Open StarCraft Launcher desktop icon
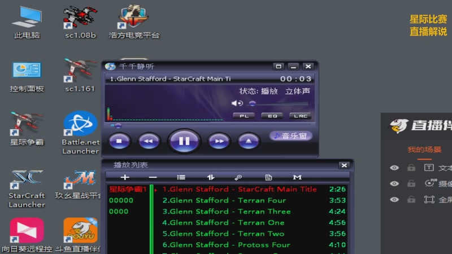The image size is (452, 254). point(27,189)
